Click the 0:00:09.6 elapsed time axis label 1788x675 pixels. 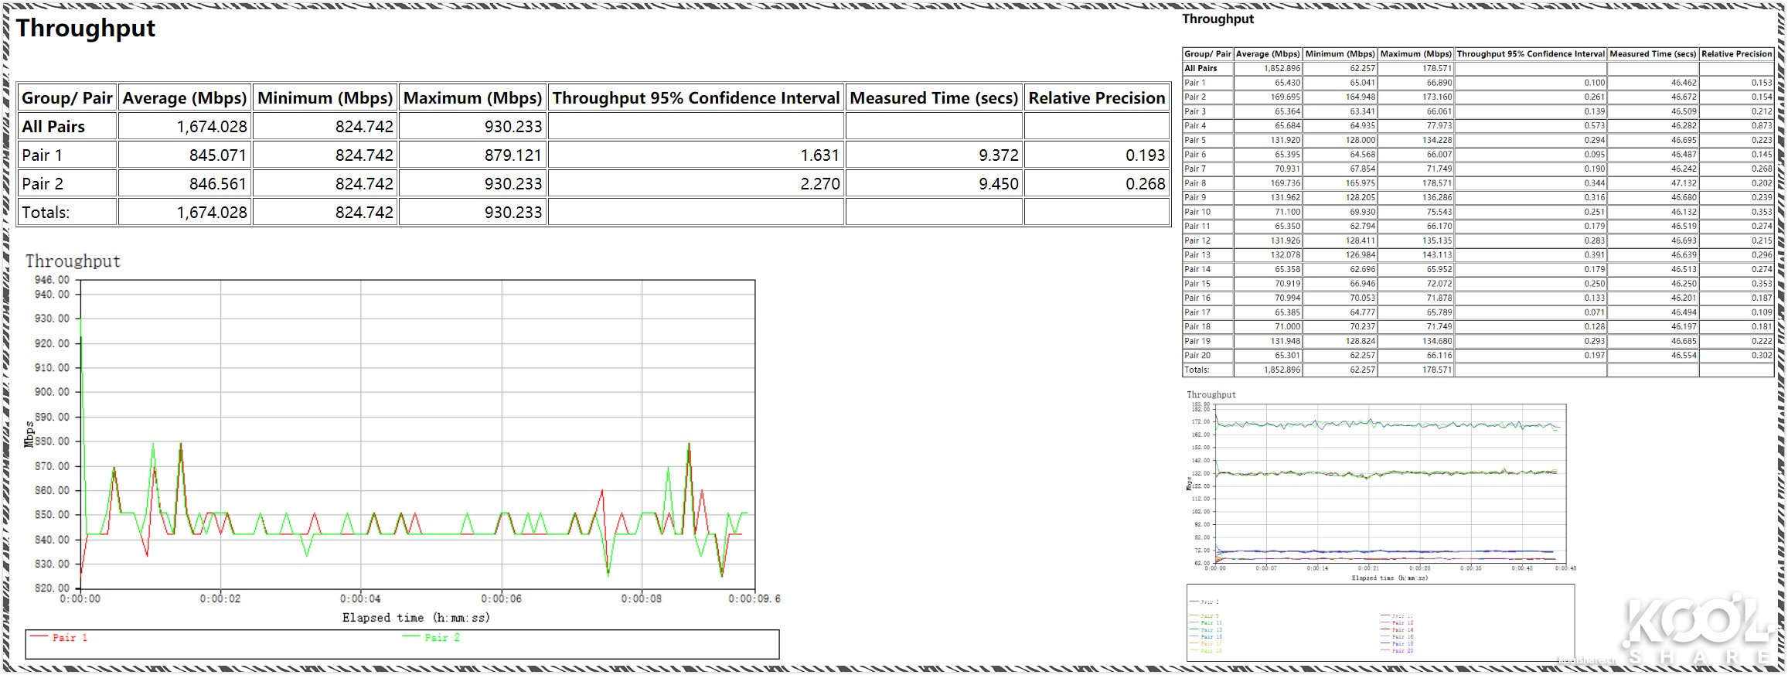pyautogui.click(x=754, y=599)
